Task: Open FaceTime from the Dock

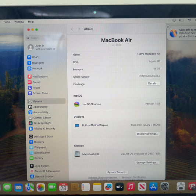Action: (52, 187)
